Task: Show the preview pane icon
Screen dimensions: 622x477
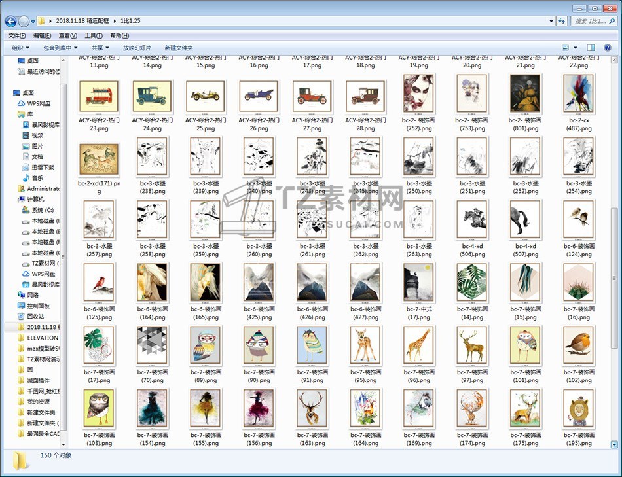Action: point(591,48)
